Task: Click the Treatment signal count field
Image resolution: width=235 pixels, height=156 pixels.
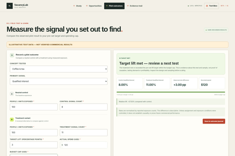Action: click(84, 132)
